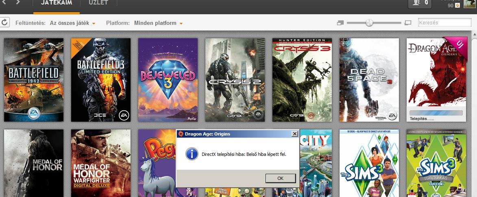Expand 'Az összes játék' filter dropdown
Viewport: 477px width, 197px height.
73,23
